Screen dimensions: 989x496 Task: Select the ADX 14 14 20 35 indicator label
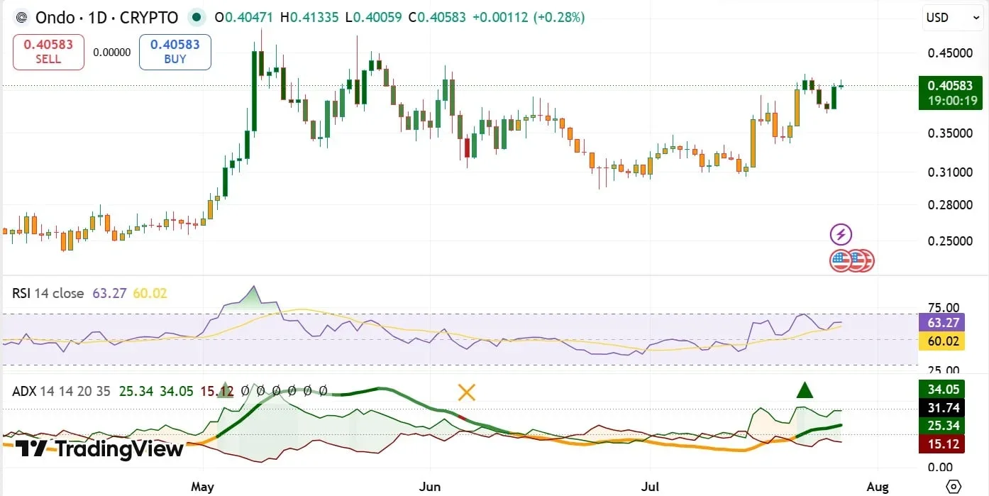click(61, 391)
